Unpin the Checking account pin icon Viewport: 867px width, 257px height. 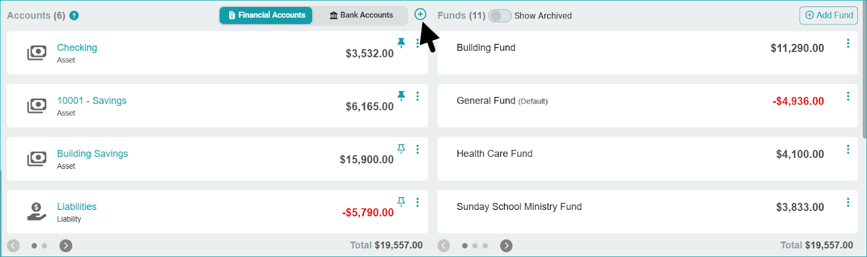(x=401, y=42)
